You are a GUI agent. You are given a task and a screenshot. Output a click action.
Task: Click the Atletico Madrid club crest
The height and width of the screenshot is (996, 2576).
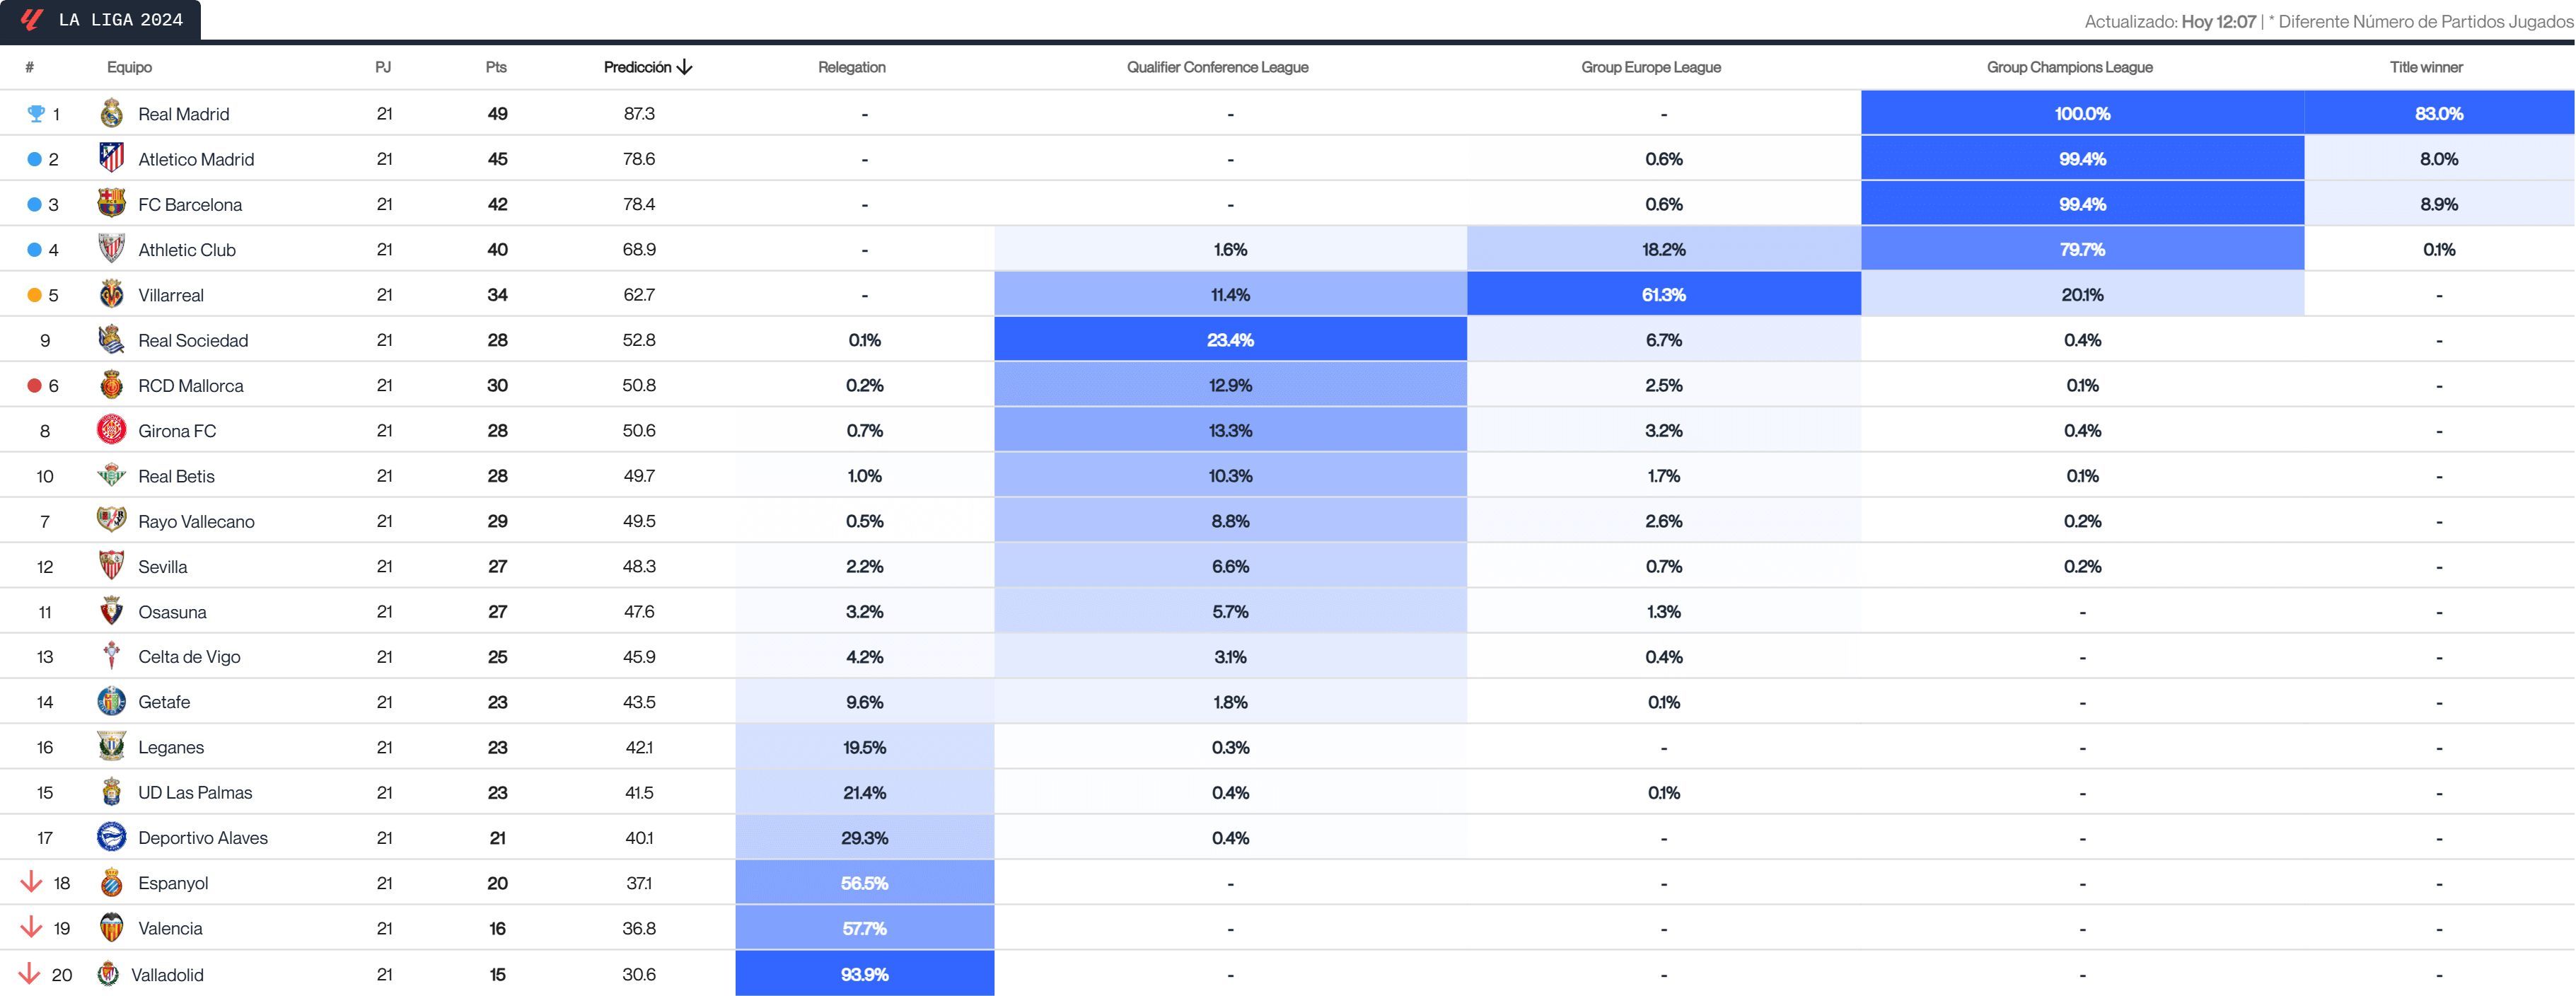coord(112,159)
